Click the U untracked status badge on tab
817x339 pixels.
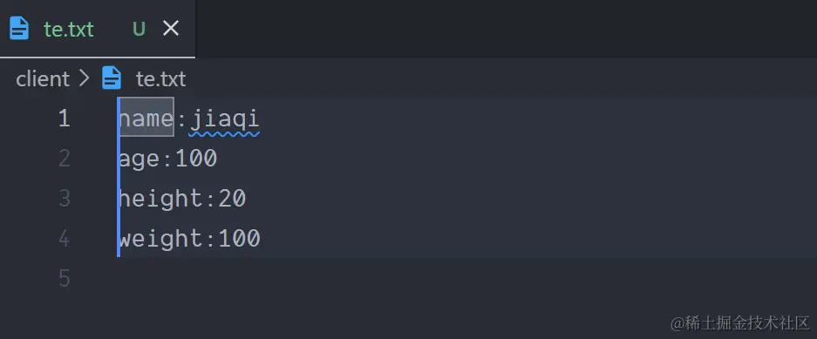pos(139,29)
